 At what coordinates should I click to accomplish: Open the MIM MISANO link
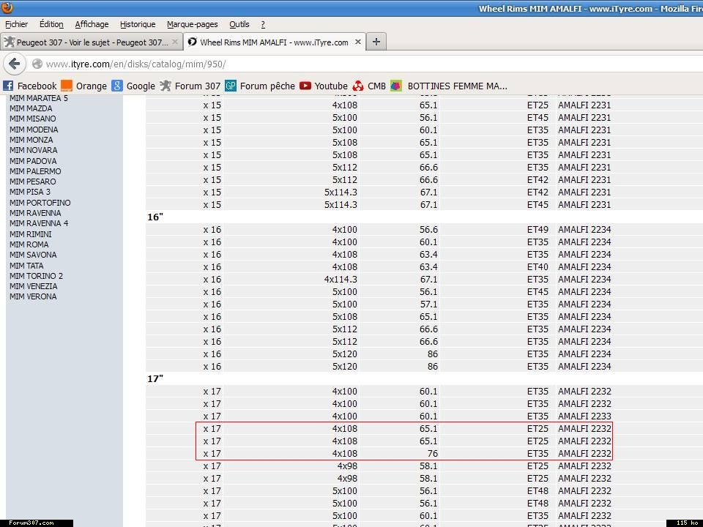pos(33,119)
